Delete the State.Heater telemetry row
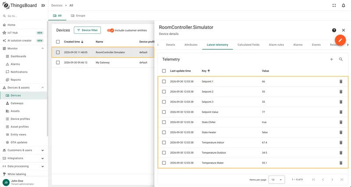Image resolution: width=351 pixels, height=187 pixels. [x=341, y=133]
